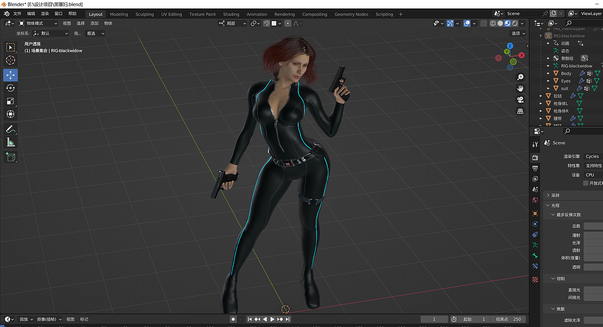Expand the Body object tree row
Screen dimensions: 603x327
coord(548,74)
